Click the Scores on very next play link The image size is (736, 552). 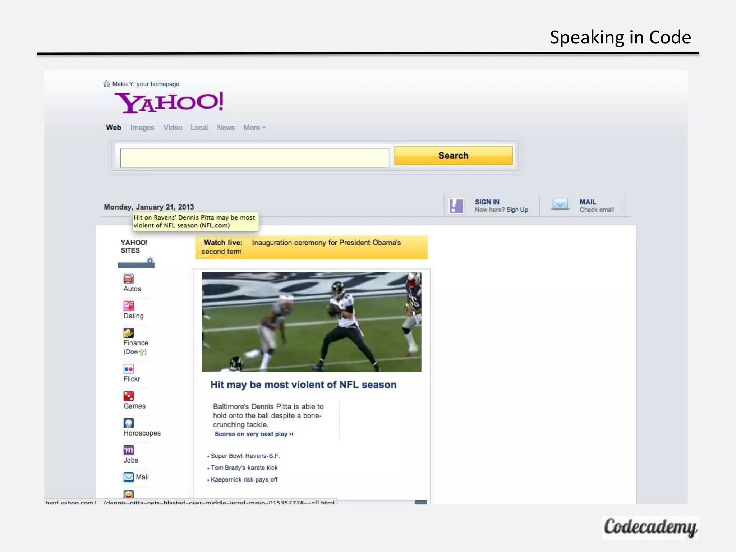(254, 434)
